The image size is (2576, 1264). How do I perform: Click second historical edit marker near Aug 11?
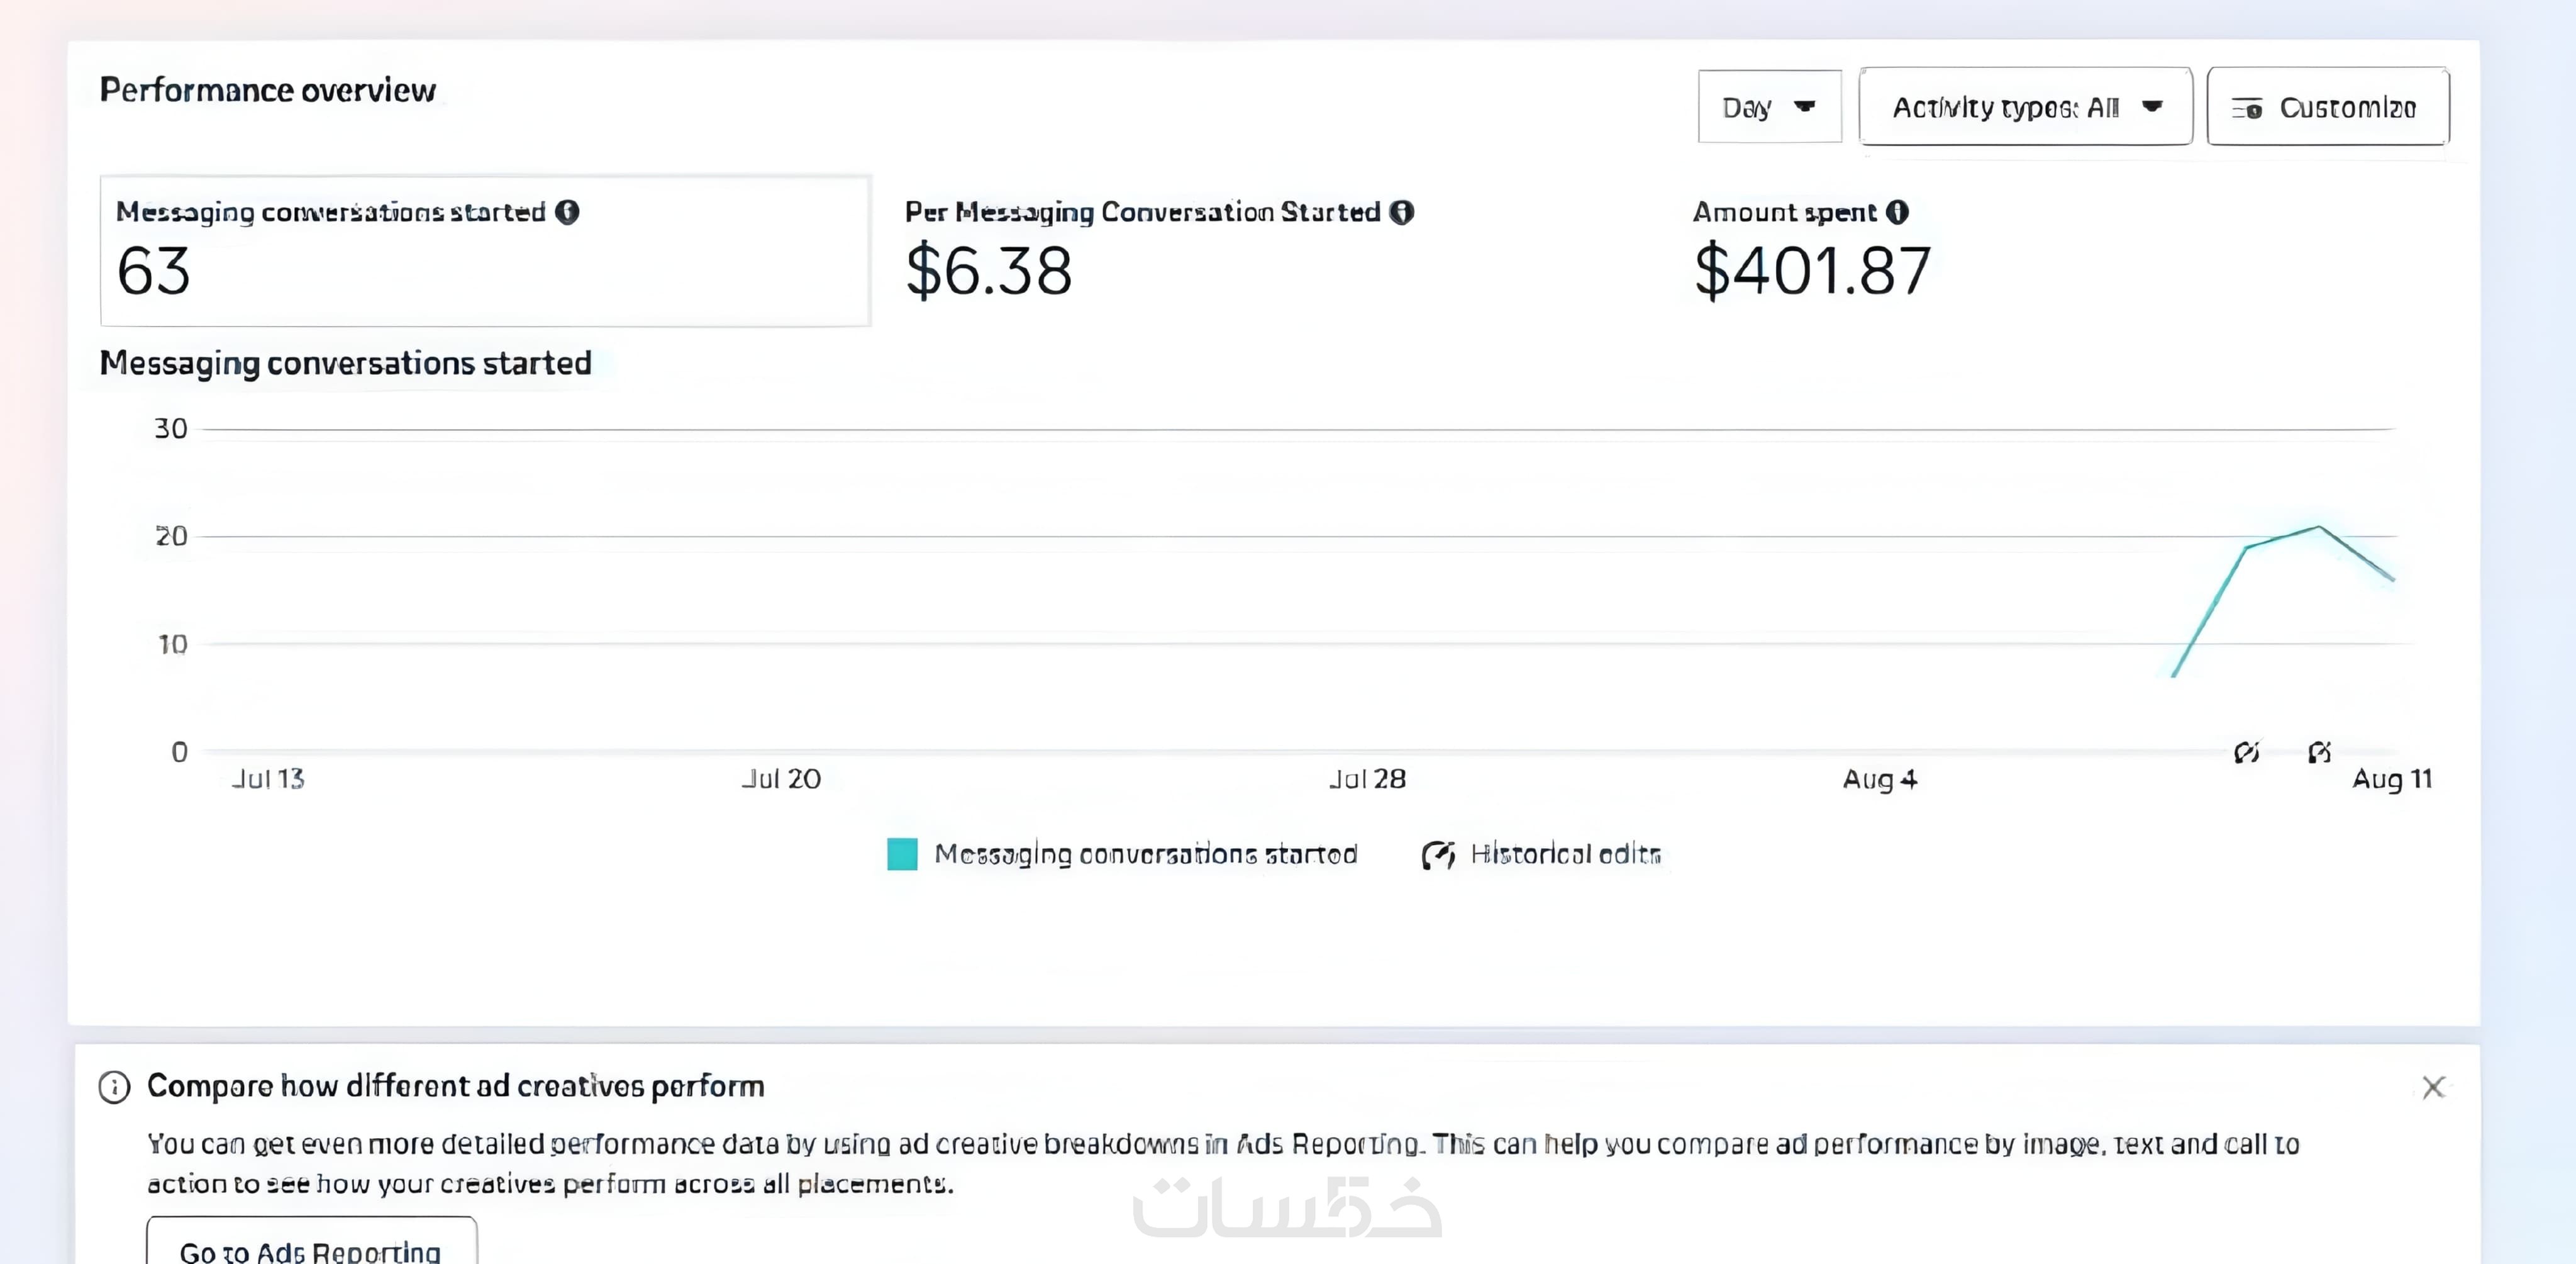click(x=2319, y=752)
